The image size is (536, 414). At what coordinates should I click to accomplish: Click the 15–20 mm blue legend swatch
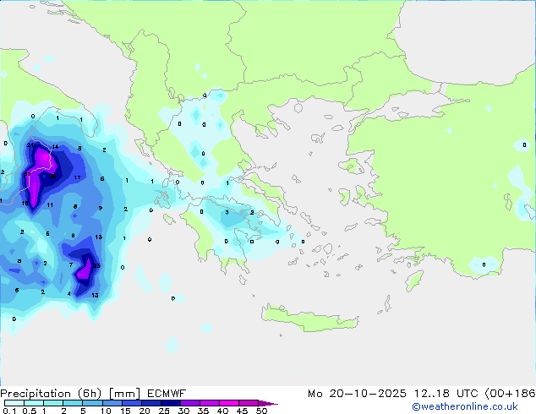(132, 403)
